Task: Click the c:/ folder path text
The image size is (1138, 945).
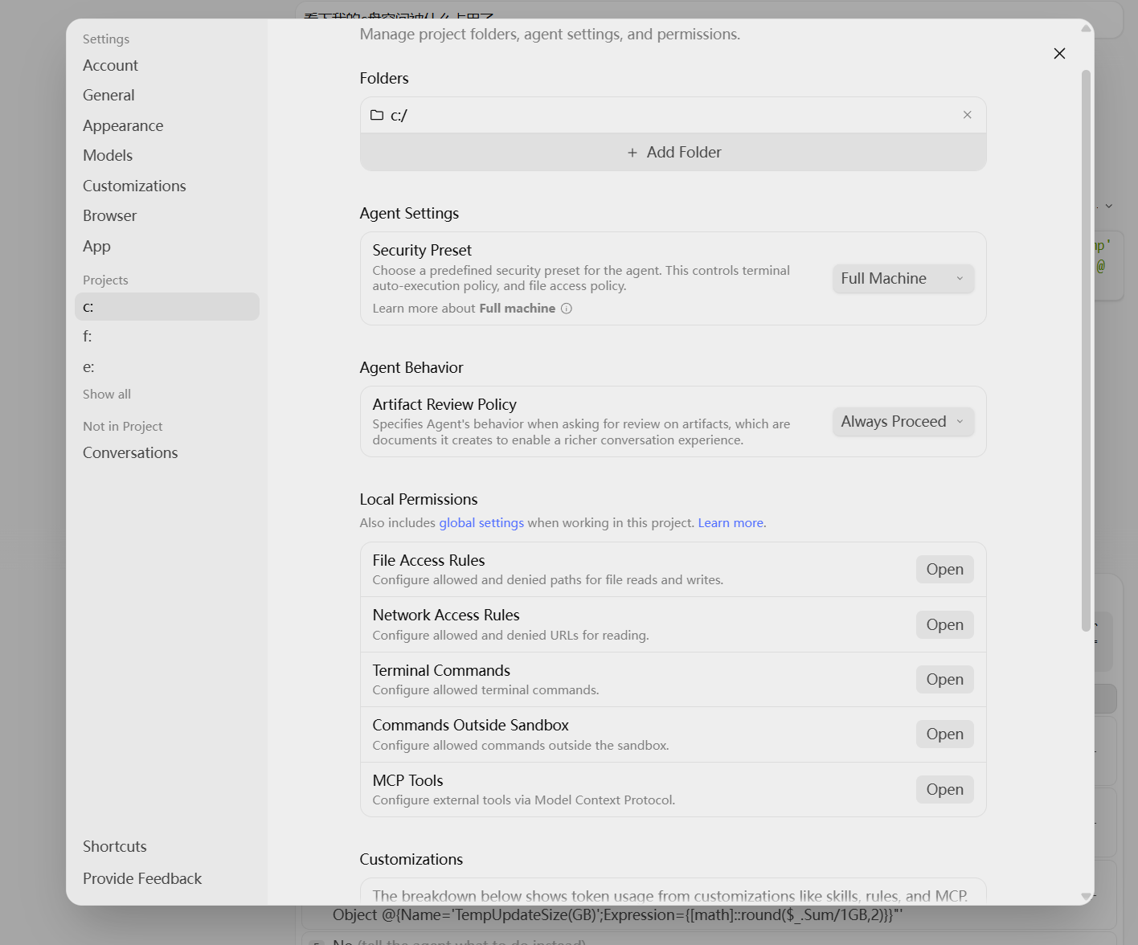Action: click(x=399, y=115)
